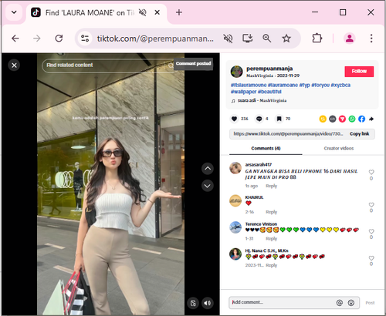The height and width of the screenshot is (316, 386).
Task: Toggle site sound muted icon in address bar
Action: [x=228, y=39]
